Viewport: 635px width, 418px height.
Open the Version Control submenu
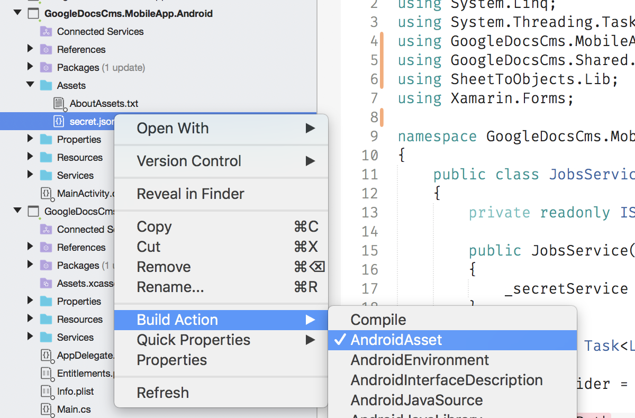pyautogui.click(x=221, y=161)
